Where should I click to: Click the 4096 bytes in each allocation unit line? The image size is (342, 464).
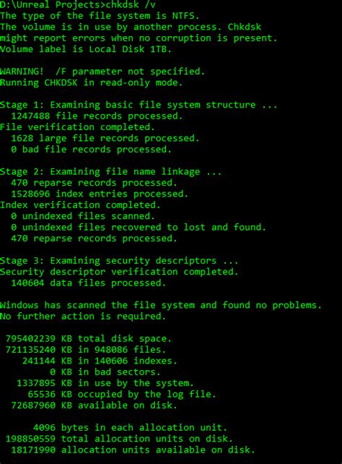tap(131, 428)
